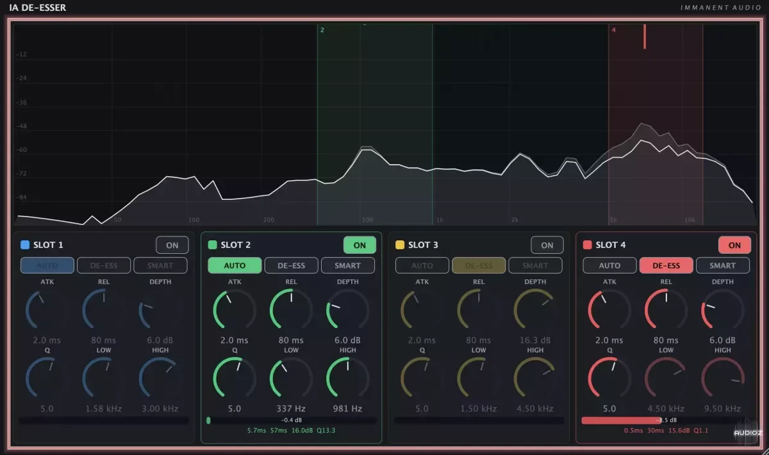The height and width of the screenshot is (455, 769).
Task: Click Slot 2 Q knob
Action: pyautogui.click(x=235, y=379)
